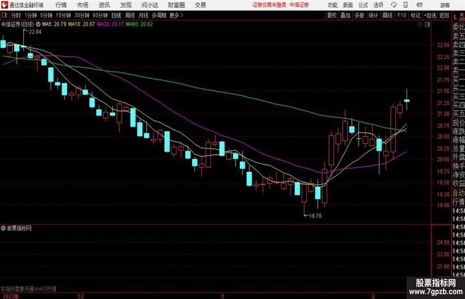The height and width of the screenshot is (299, 465).
Task: Click the 股票指标网 sub-indicator title
Action: pos(19,228)
